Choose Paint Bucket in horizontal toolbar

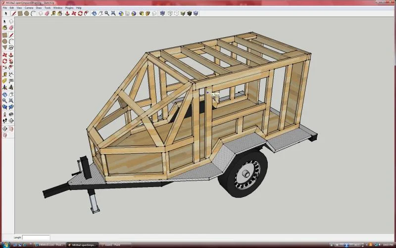(x=59, y=13)
